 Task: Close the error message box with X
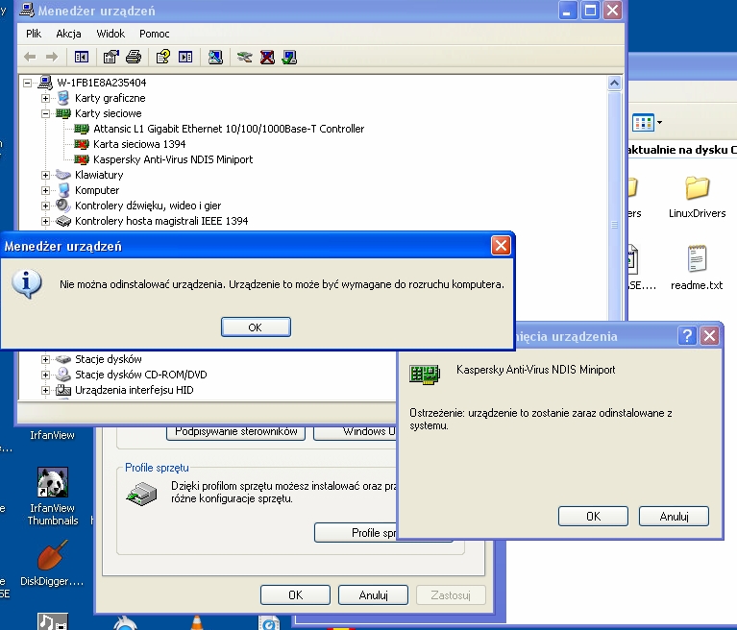pyautogui.click(x=501, y=246)
